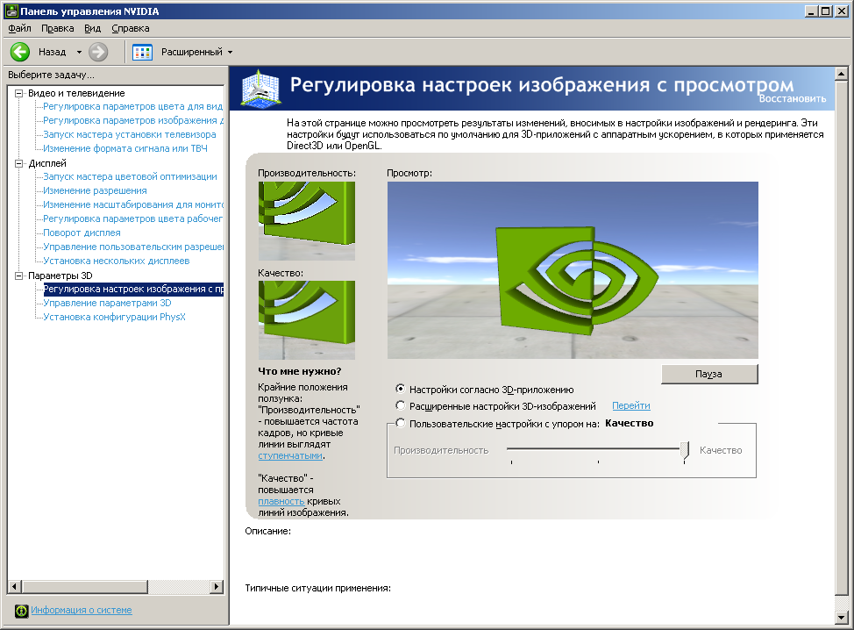Open the Back button history dropdown arrow
854x630 pixels.
[79, 52]
